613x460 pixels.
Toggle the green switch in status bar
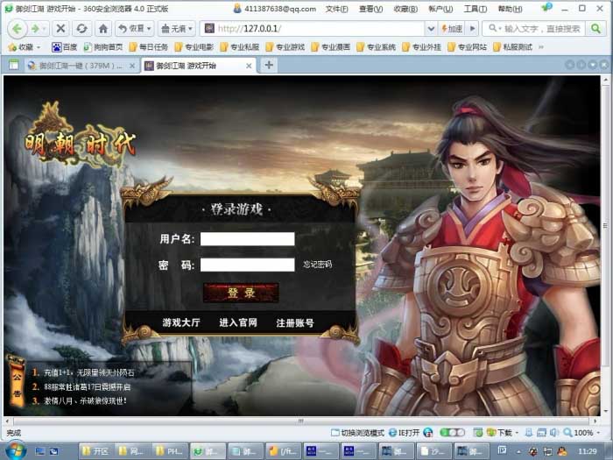click(452, 433)
